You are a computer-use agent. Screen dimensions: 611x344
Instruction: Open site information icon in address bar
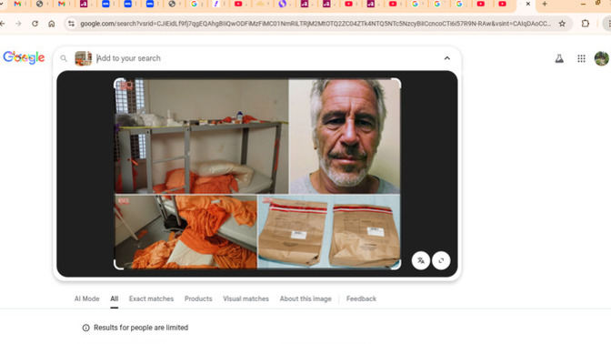(x=71, y=24)
